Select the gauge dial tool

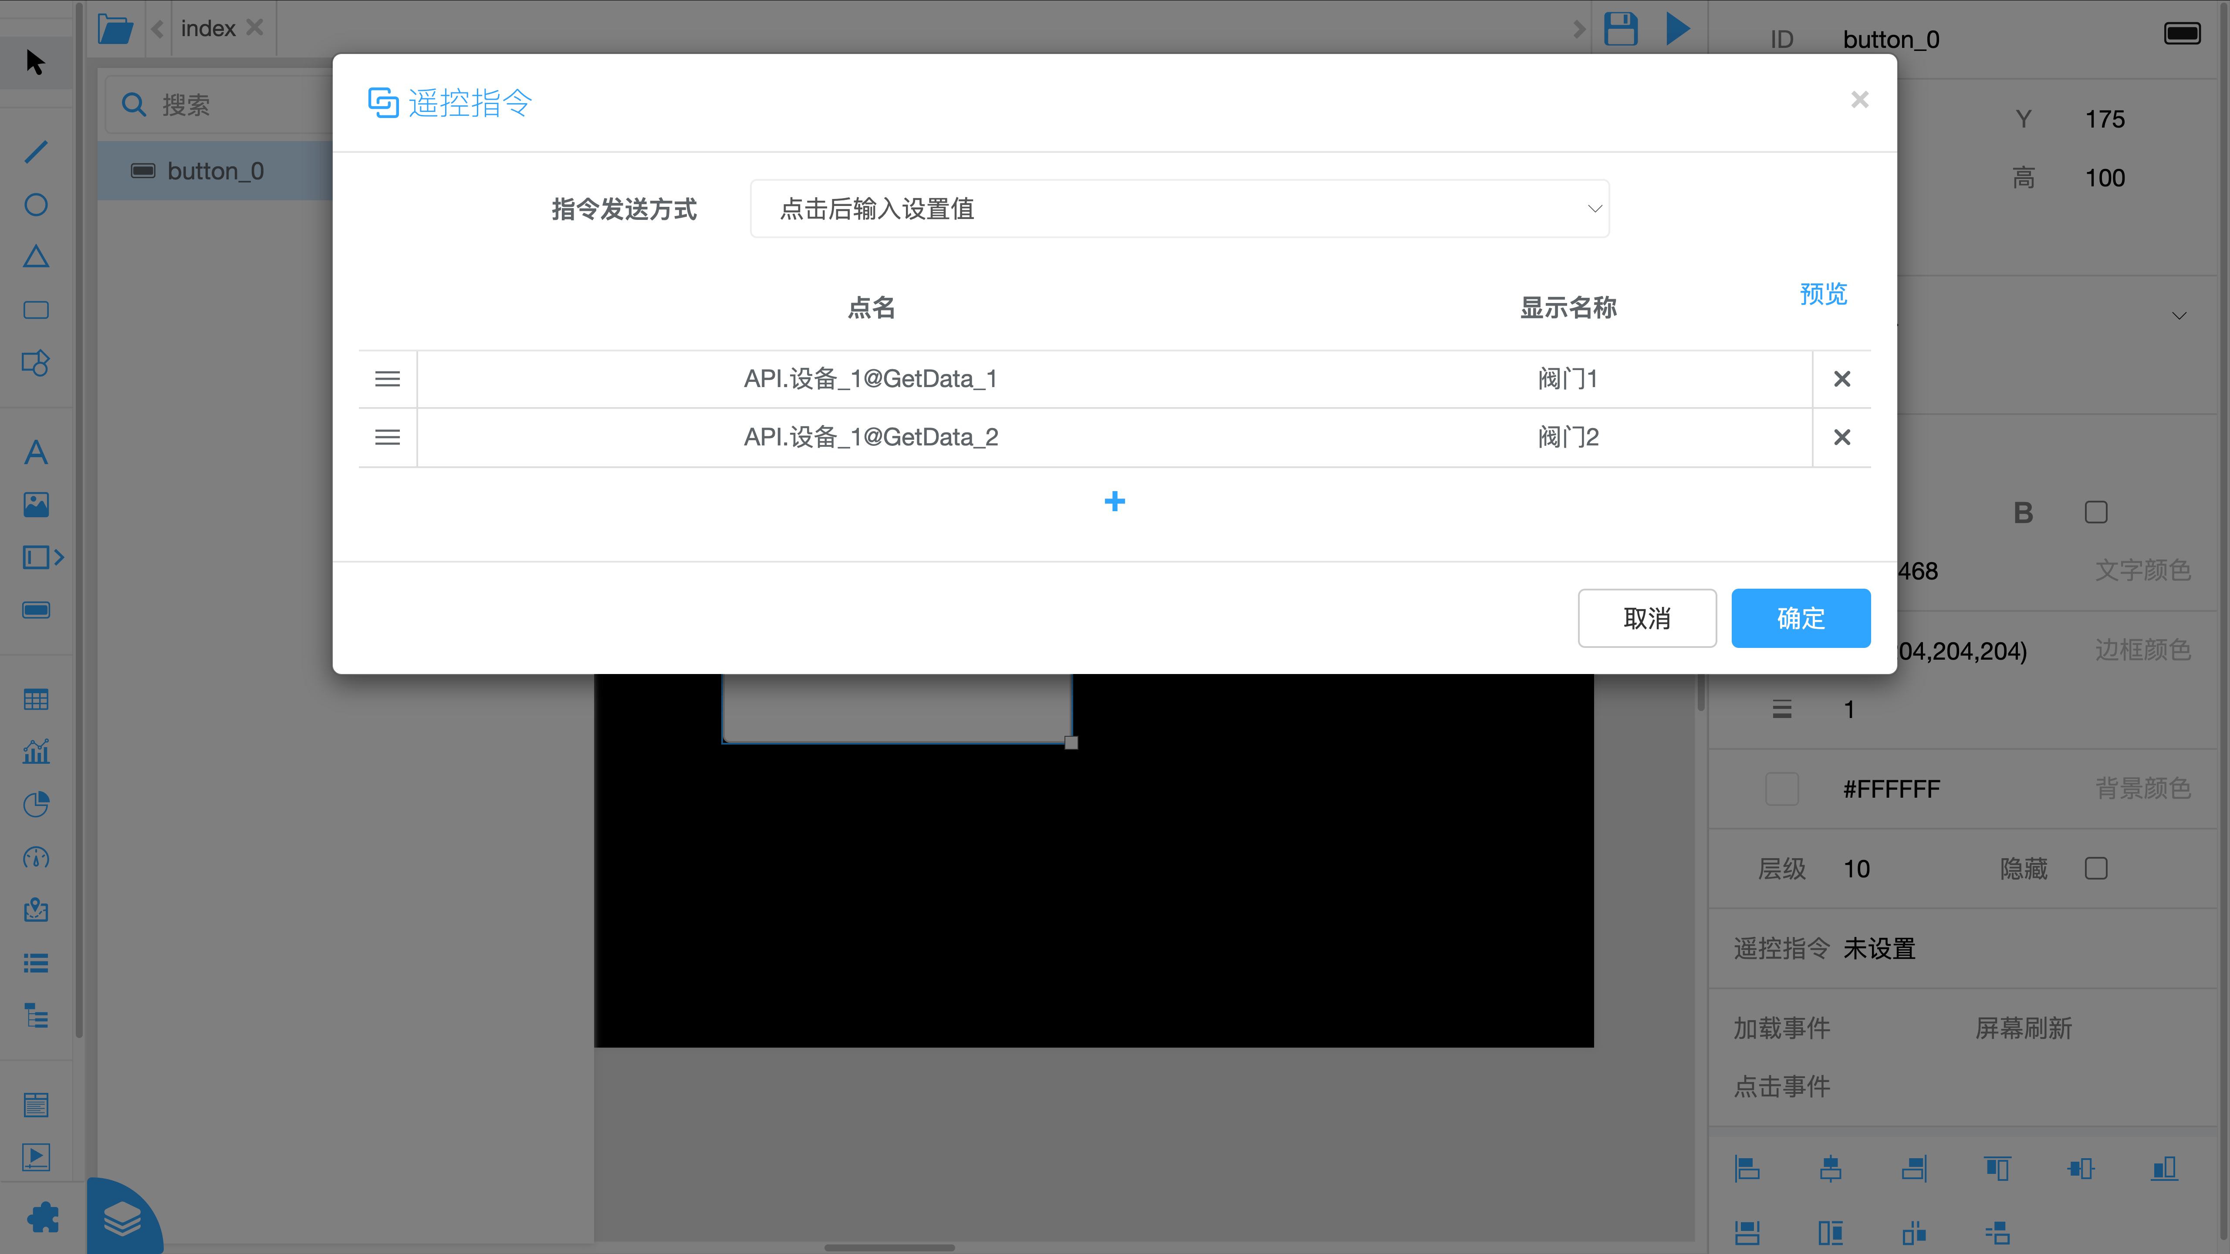tap(35, 858)
